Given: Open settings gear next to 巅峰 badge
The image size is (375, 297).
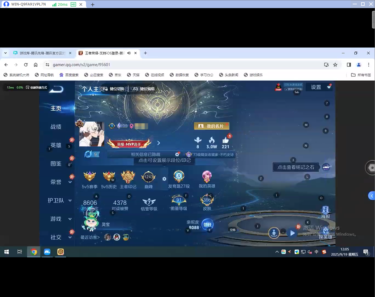Looking at the screenshot, I should [x=164, y=179].
